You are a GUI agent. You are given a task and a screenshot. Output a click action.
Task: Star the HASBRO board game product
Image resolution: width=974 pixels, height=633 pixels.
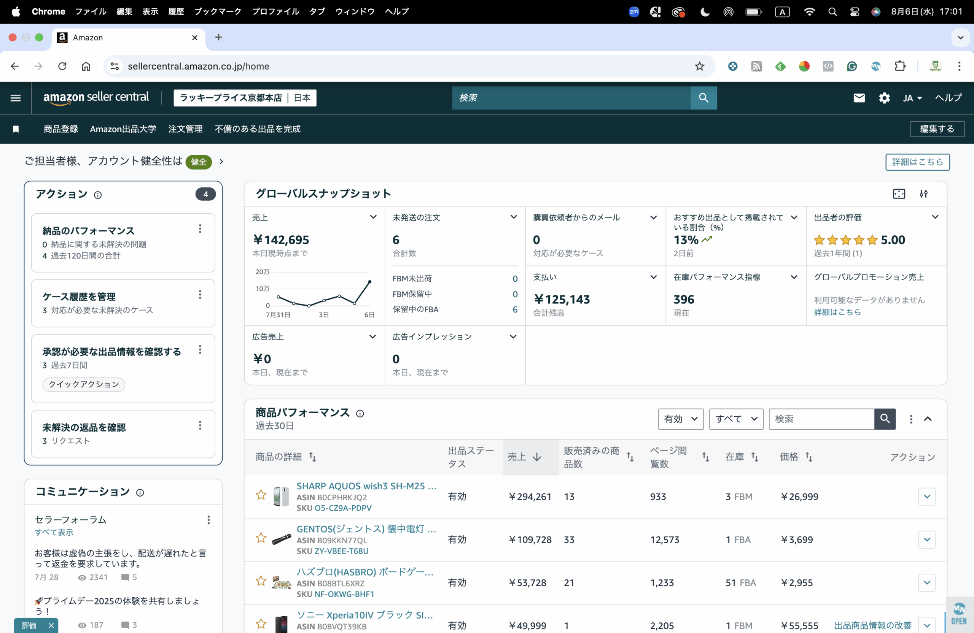tap(261, 581)
